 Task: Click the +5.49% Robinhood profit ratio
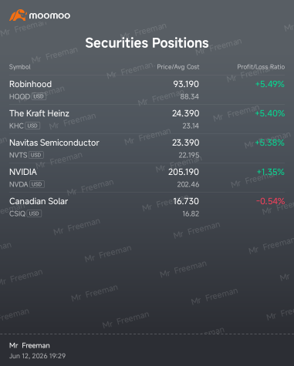pyautogui.click(x=270, y=84)
